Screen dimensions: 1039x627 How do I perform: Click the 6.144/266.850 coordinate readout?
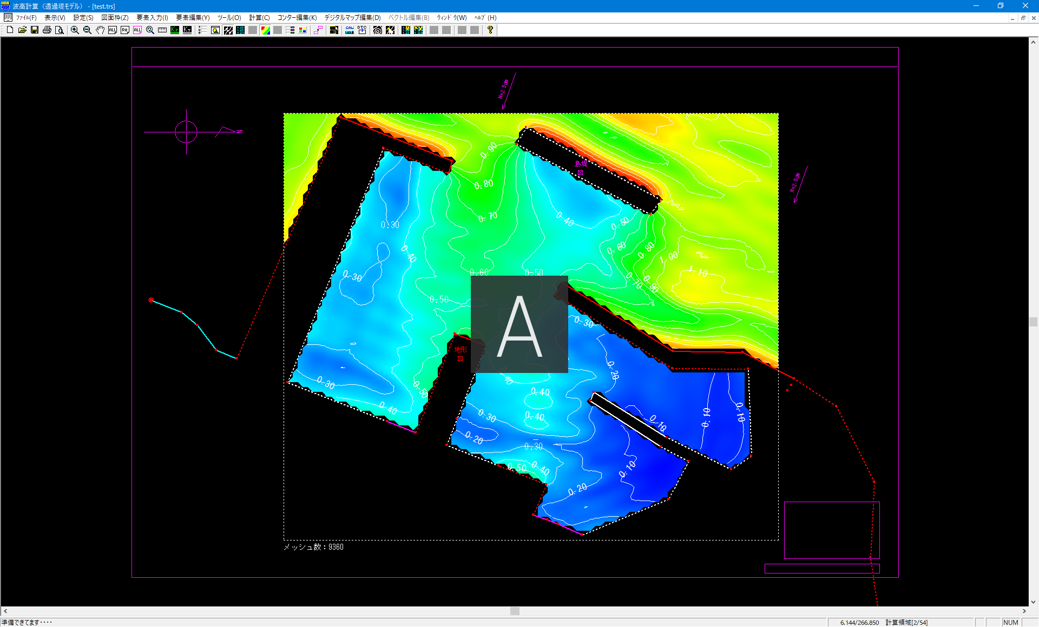point(859,623)
